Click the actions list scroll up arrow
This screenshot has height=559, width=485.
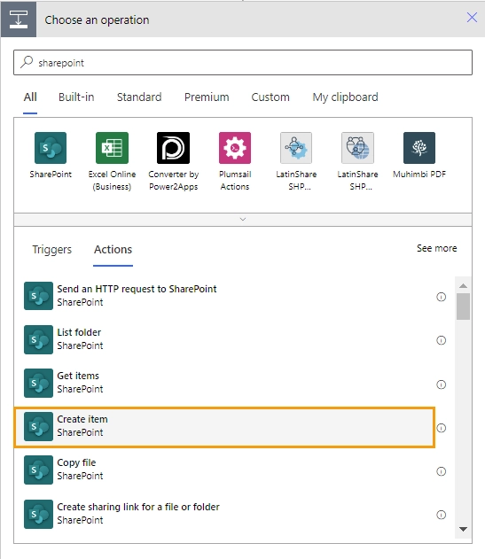[x=463, y=285]
